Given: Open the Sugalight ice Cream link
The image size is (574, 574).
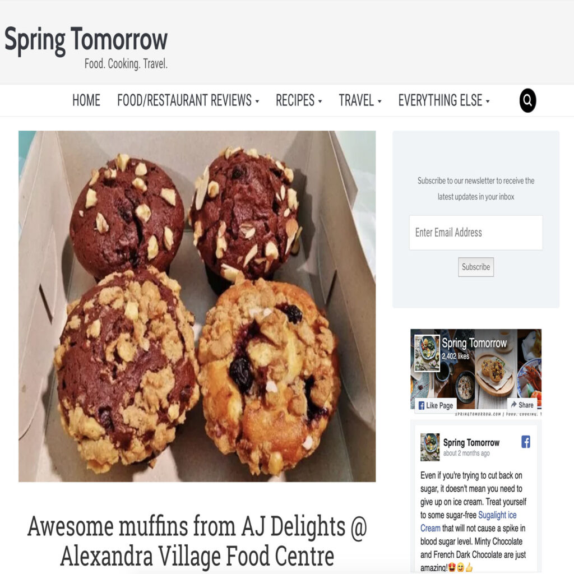Looking at the screenshot, I should click(468, 522).
